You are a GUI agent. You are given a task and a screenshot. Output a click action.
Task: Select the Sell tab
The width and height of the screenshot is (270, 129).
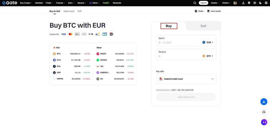203,26
